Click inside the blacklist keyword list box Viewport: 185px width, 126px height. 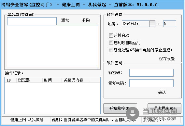pyautogui.click(x=52, y=46)
